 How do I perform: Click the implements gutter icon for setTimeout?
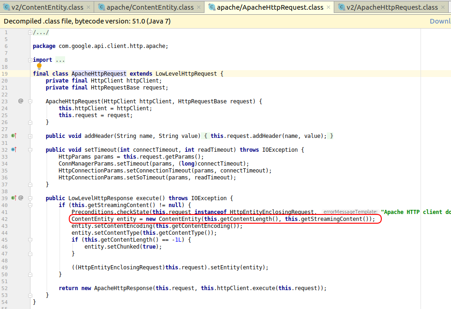pyautogui.click(x=14, y=149)
